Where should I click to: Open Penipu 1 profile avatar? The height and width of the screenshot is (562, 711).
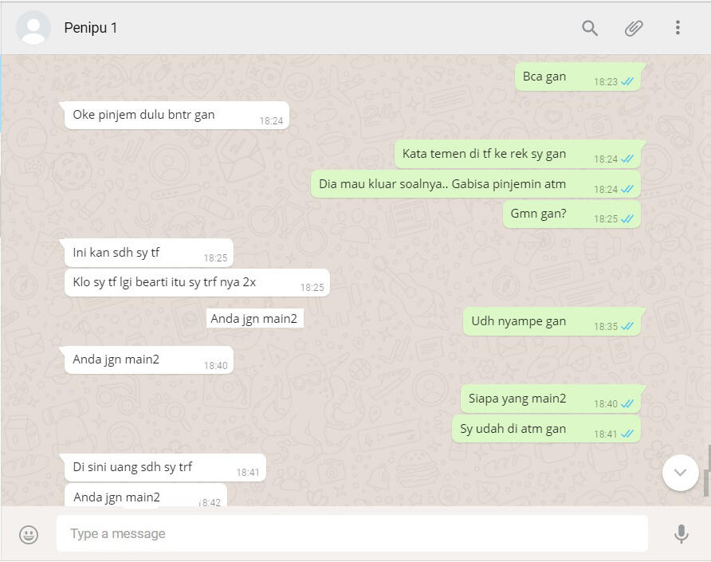tap(33, 28)
